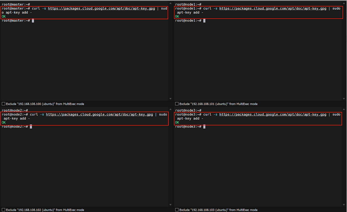Screen dimensions: 347x212
Task: Click scroll-up arrow in node2 terminal pane
Action: coord(170,110)
